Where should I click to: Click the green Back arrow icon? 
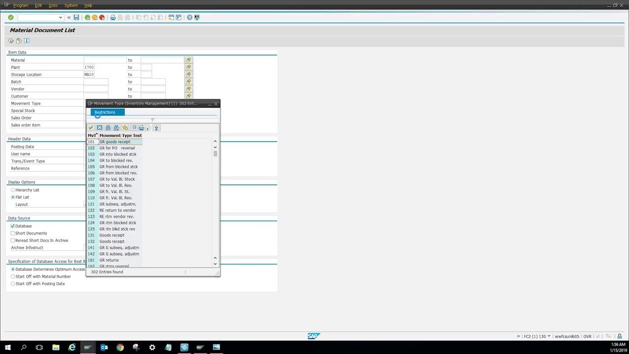(x=87, y=17)
